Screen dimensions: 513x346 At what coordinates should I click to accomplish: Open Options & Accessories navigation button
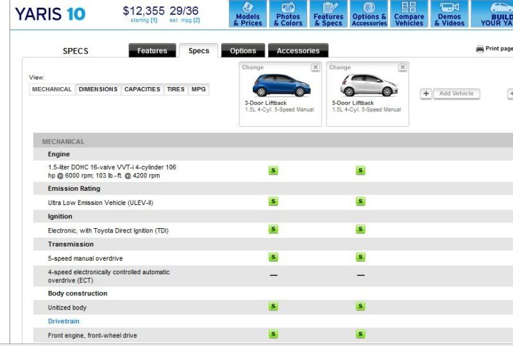click(x=369, y=13)
